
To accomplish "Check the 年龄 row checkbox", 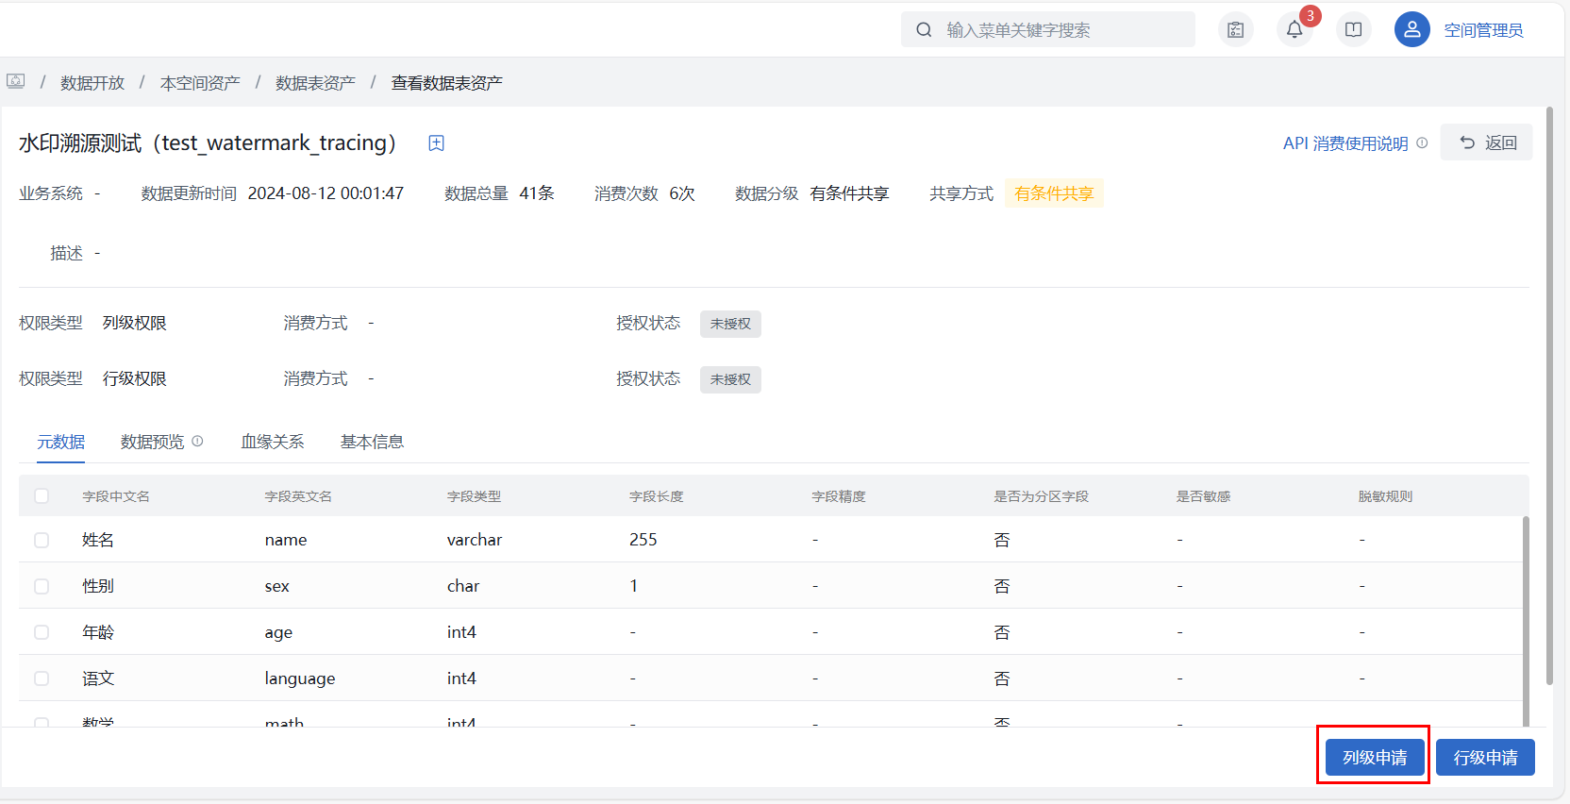I will click(42, 632).
